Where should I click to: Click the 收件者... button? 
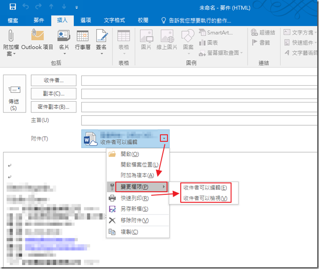point(54,80)
